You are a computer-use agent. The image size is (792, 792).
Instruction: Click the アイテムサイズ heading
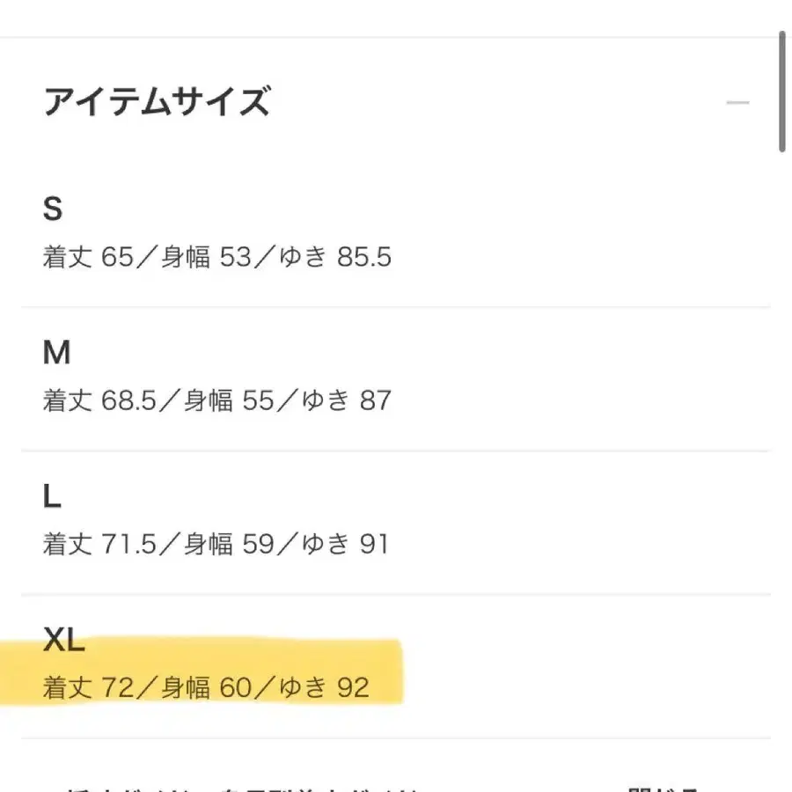point(158,101)
